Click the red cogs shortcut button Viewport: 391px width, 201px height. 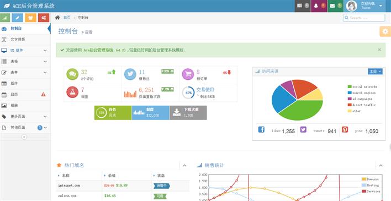pyautogui.click(x=44, y=18)
